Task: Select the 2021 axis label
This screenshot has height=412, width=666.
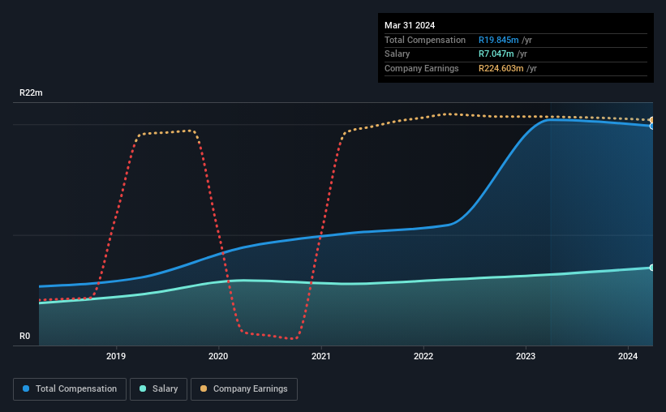Action: (x=320, y=356)
